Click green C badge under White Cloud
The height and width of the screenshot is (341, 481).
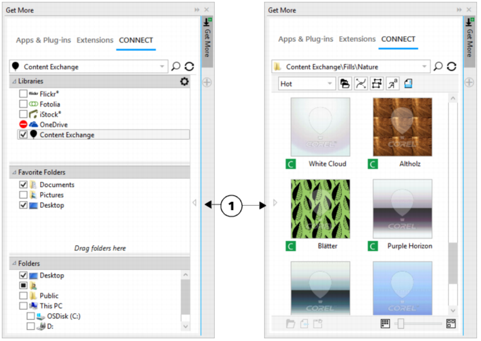(x=291, y=164)
